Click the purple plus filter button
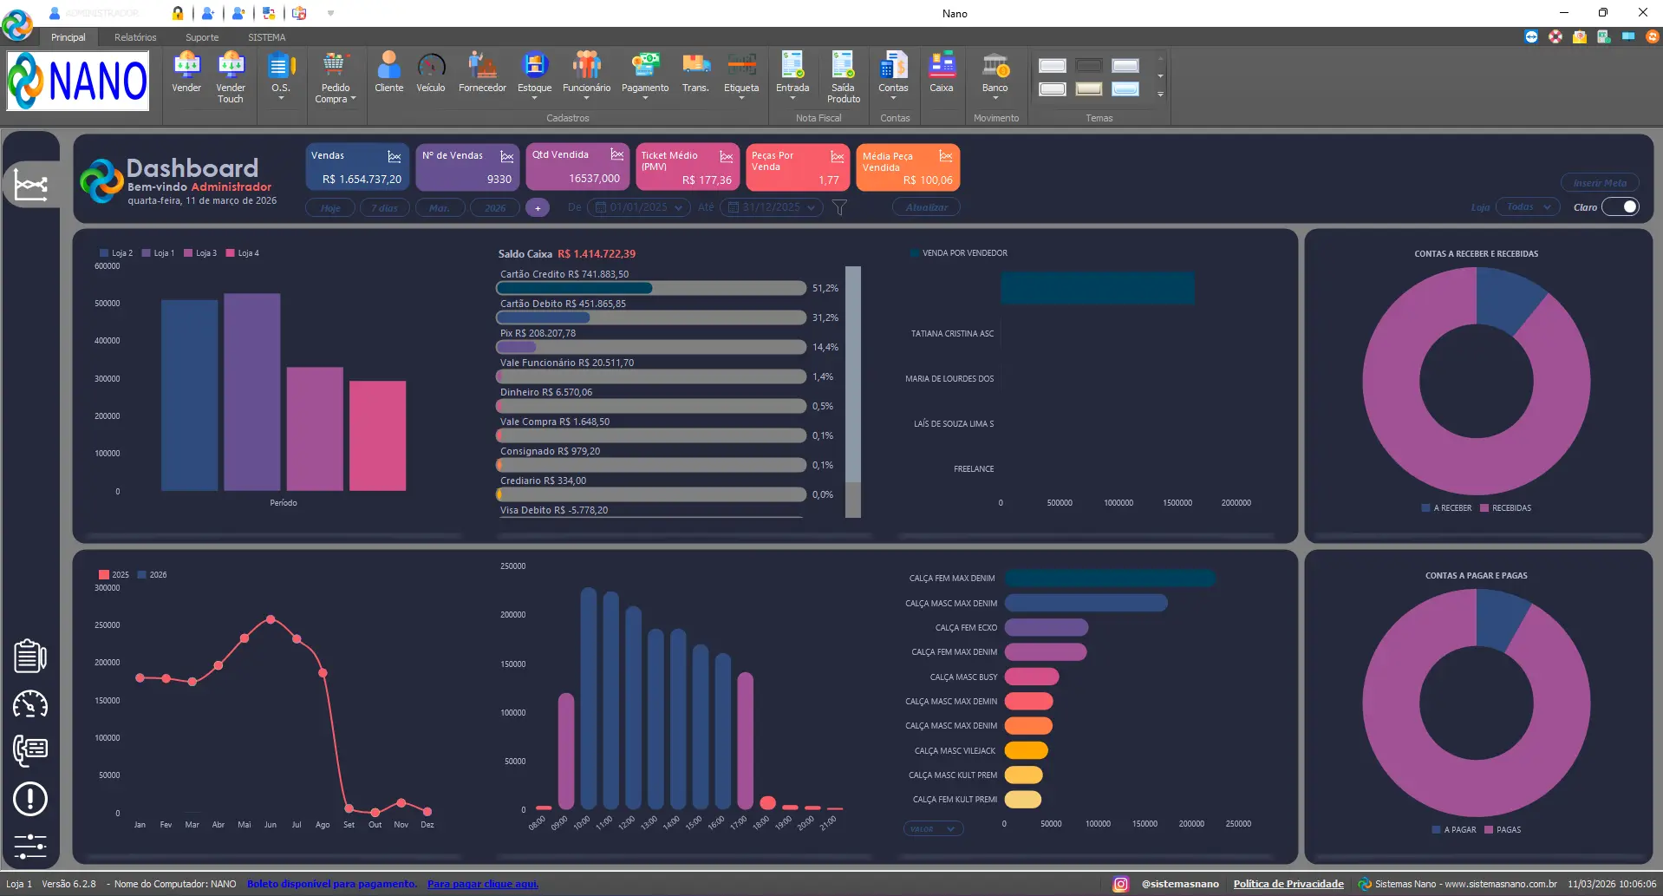Viewport: 1663px width, 896px height. click(x=538, y=207)
